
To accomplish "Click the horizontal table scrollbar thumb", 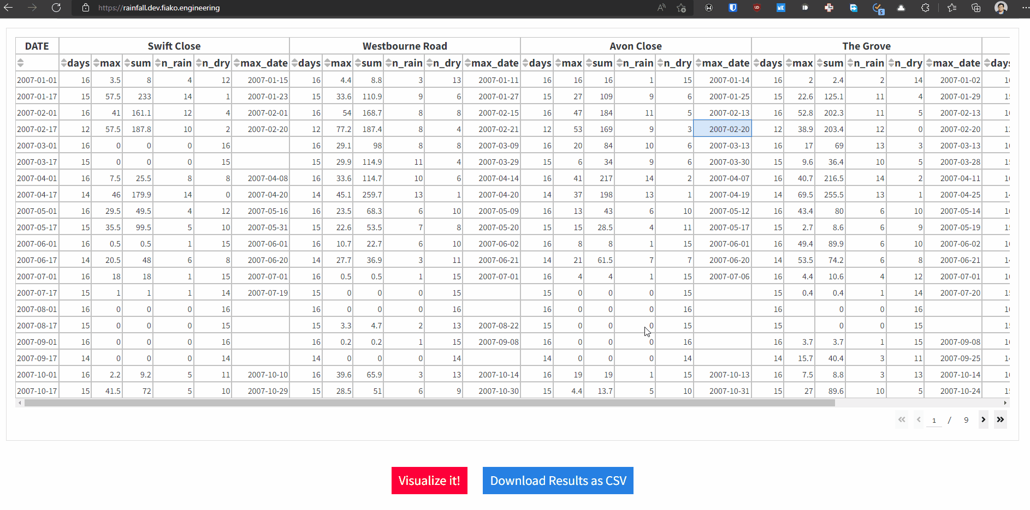I will click(x=430, y=403).
